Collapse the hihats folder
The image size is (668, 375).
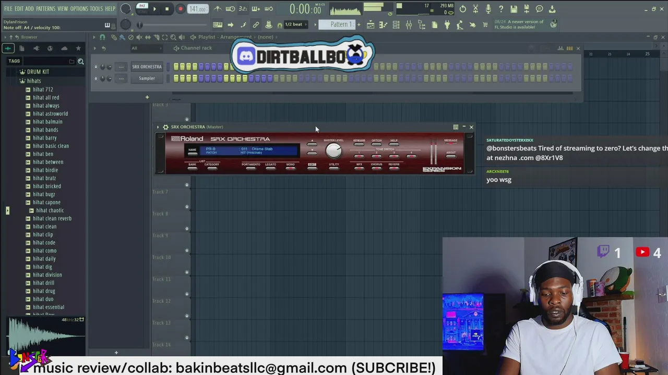click(34, 81)
